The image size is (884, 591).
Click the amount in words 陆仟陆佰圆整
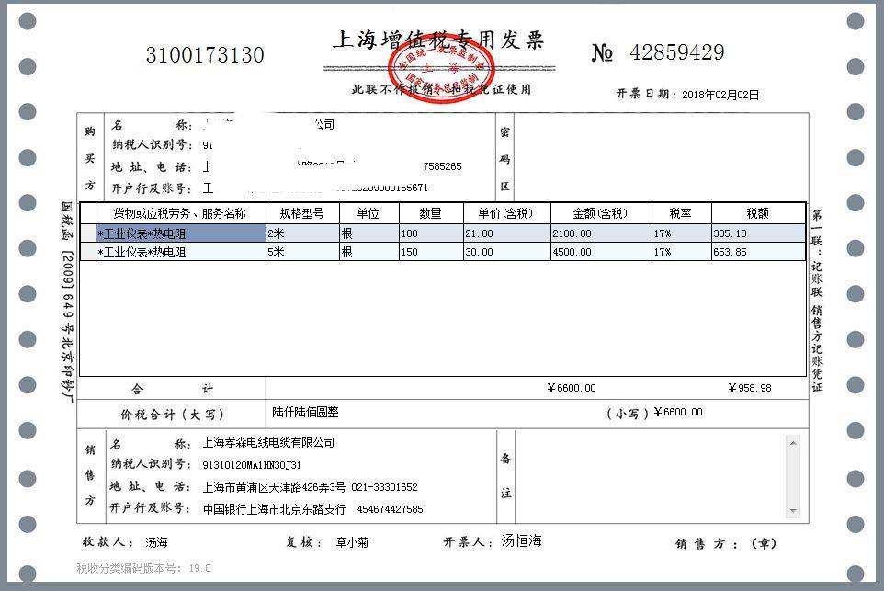pos(305,413)
